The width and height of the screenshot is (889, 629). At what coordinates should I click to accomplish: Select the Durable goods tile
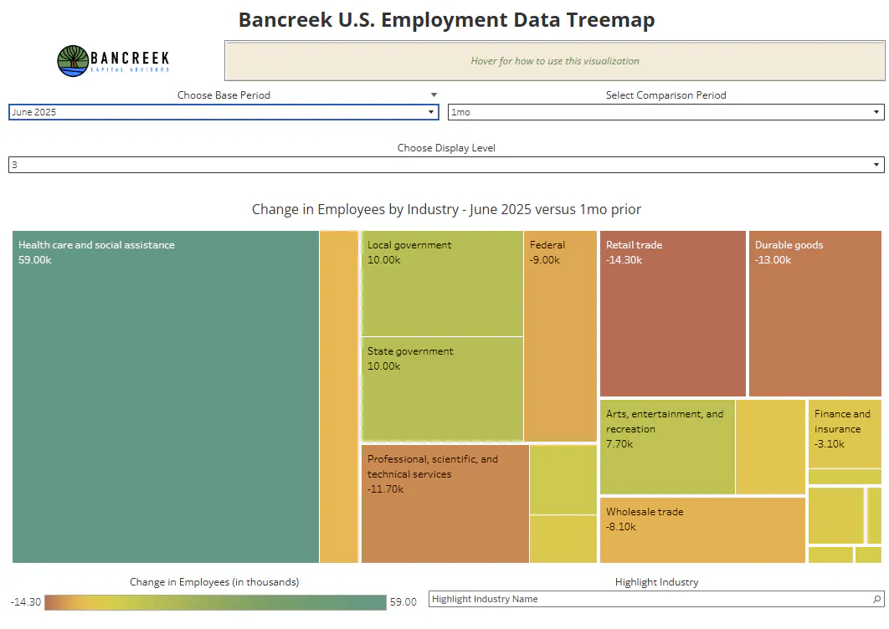coord(815,314)
